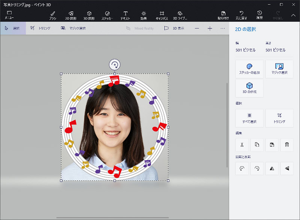Open the 3D shapes tool (3D 図形)
This screenshot has height=220, width=300.
(x=89, y=15)
